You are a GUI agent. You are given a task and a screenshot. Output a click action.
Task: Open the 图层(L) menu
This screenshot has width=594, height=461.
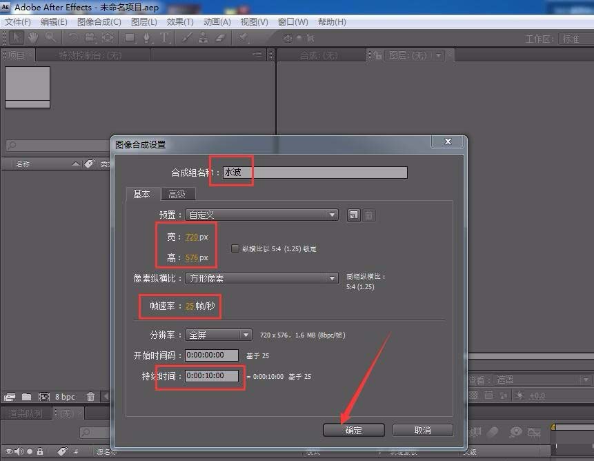click(144, 22)
